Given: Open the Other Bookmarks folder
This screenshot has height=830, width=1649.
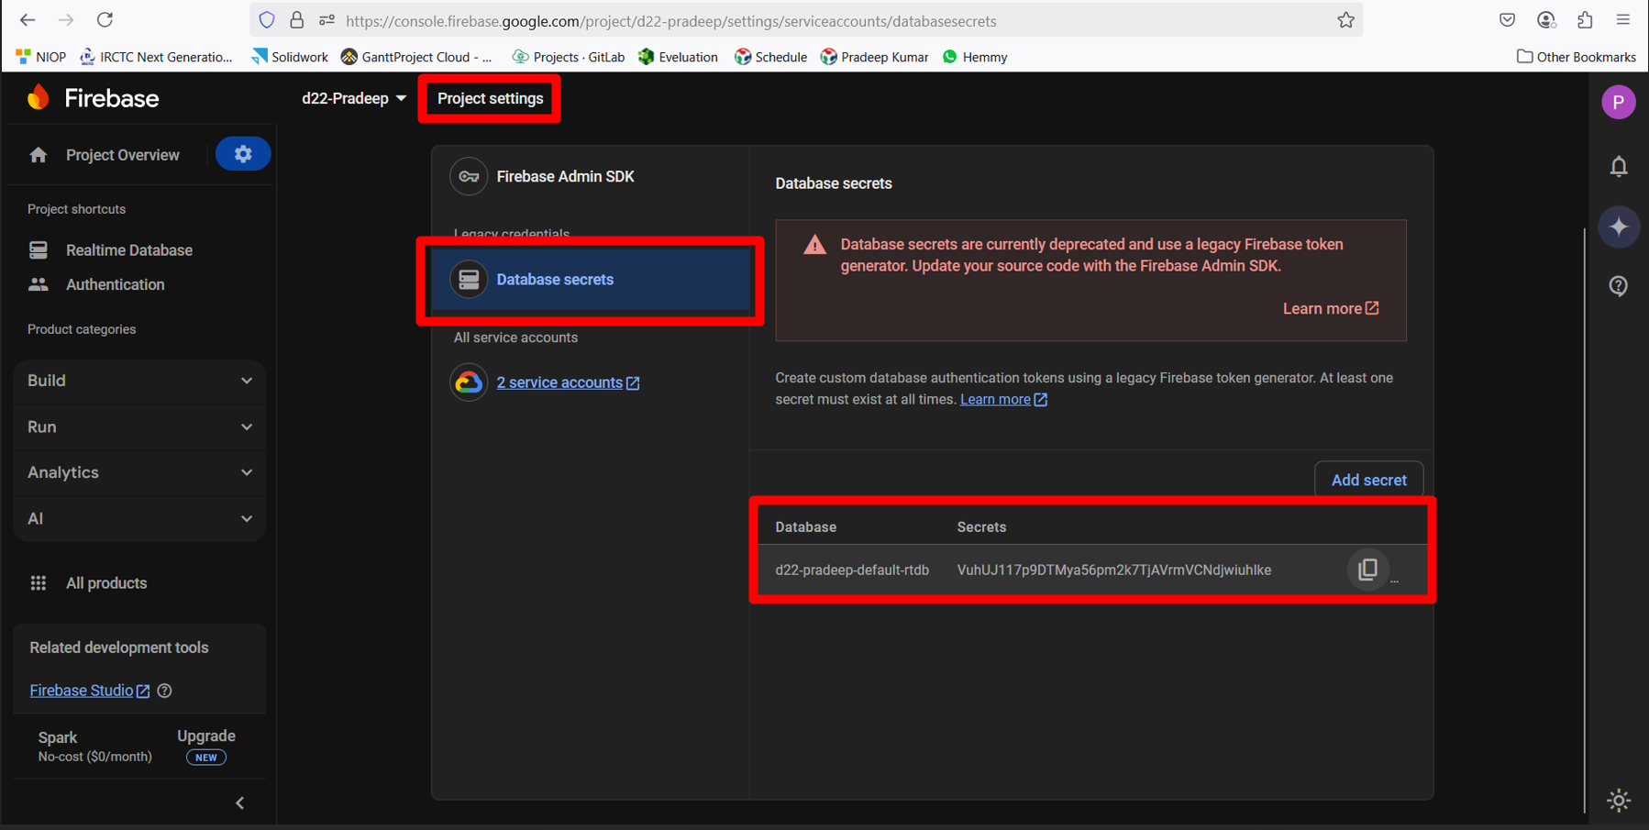Looking at the screenshot, I should click(1577, 57).
